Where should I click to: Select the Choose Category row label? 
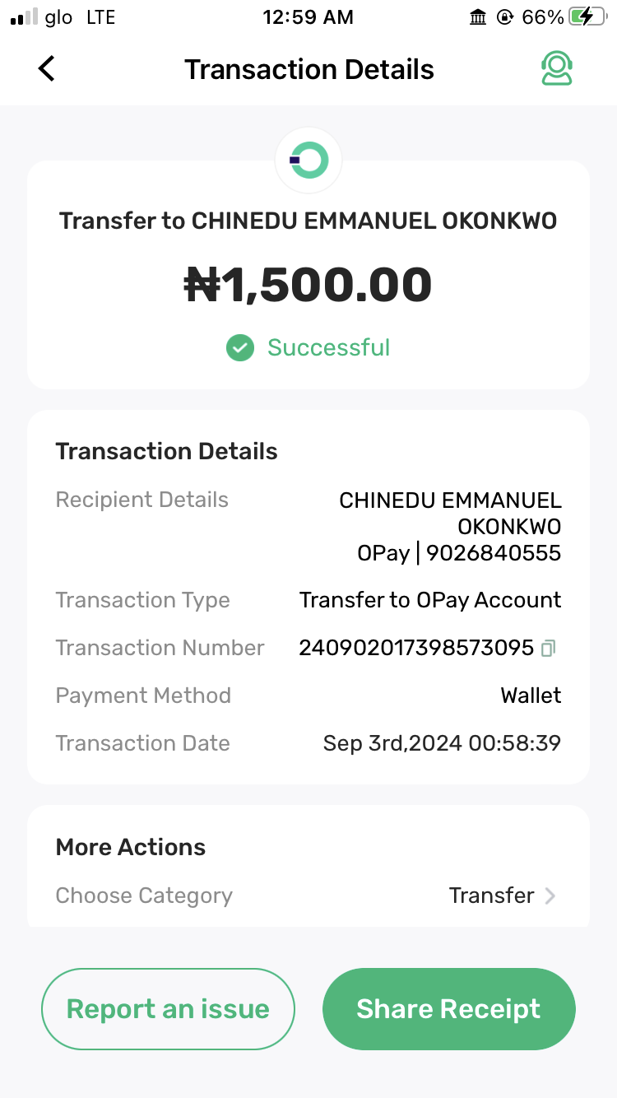click(144, 896)
